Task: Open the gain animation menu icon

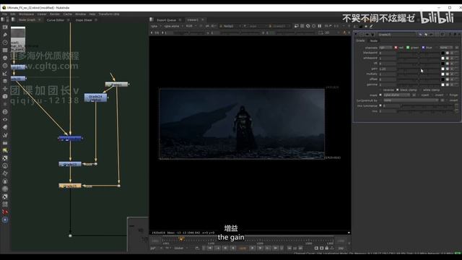Action: click(456, 69)
